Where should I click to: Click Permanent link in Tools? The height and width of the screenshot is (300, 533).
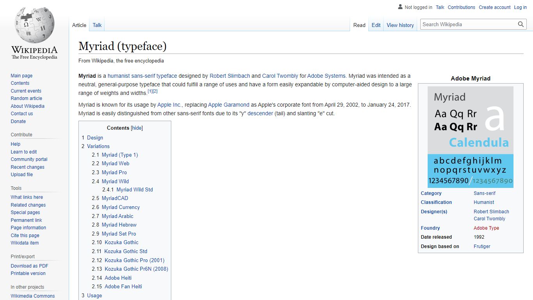click(27, 220)
